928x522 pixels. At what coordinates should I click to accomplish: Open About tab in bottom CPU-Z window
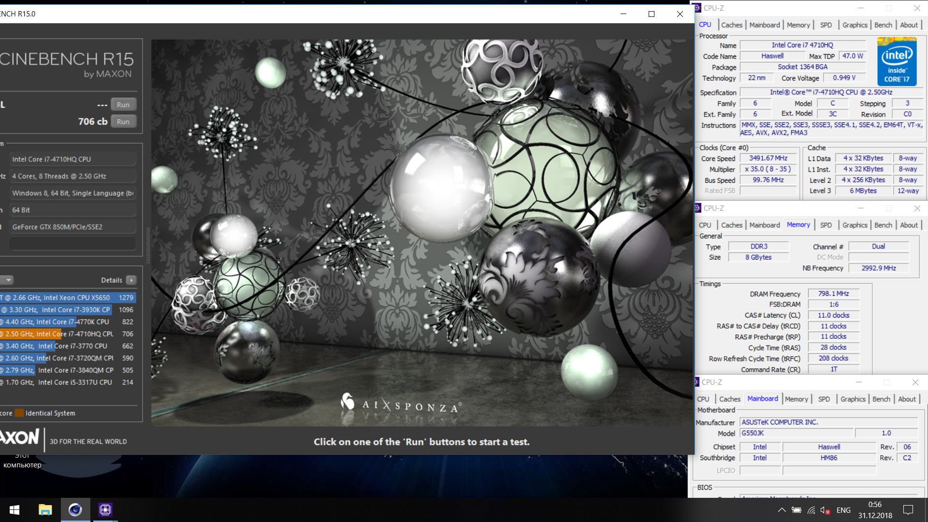click(x=907, y=399)
